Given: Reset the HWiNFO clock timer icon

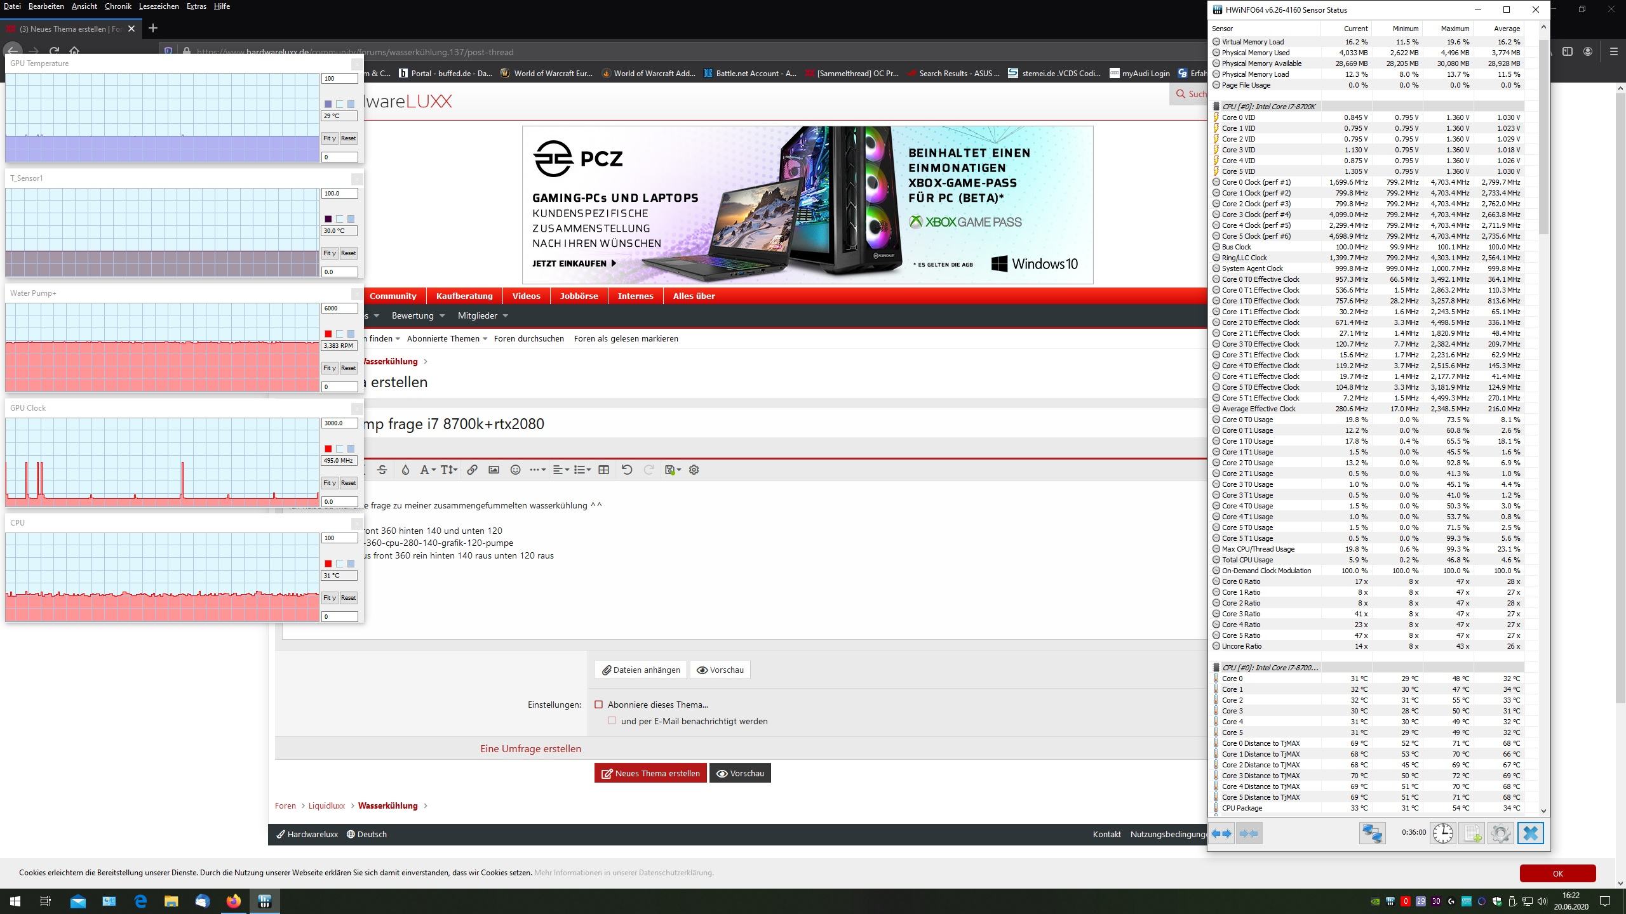Looking at the screenshot, I should (1442, 833).
